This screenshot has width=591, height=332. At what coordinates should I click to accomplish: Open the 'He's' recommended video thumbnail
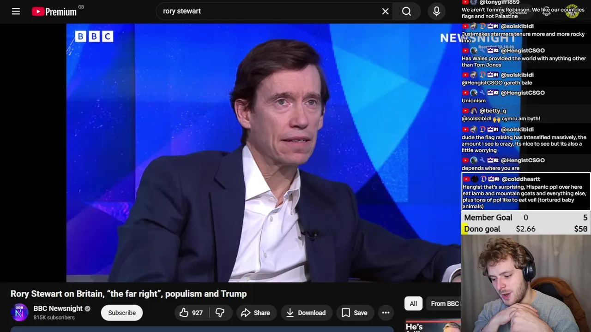[433, 326]
